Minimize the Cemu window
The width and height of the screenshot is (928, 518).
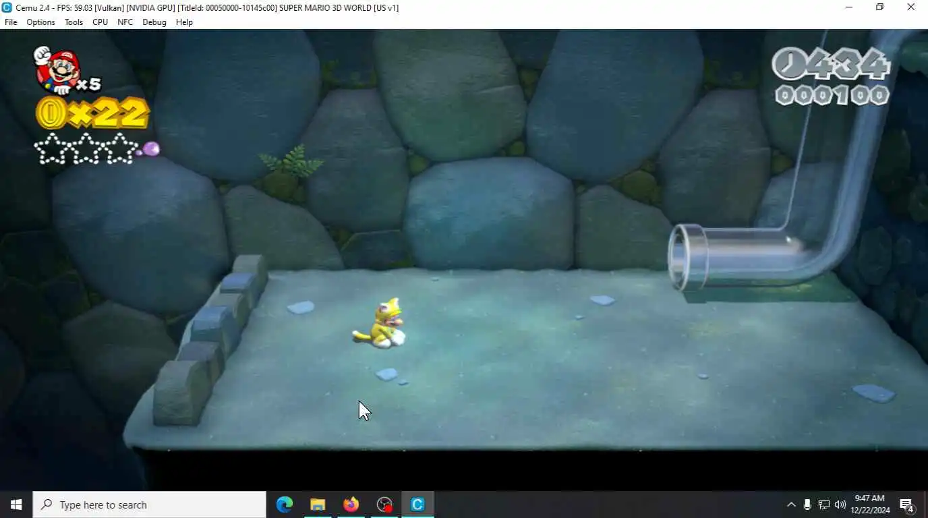[848, 7]
